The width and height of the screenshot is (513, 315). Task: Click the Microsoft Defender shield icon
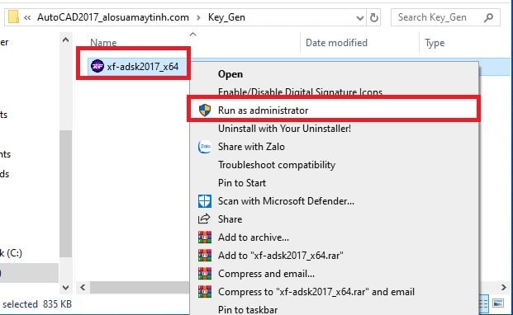point(205,201)
